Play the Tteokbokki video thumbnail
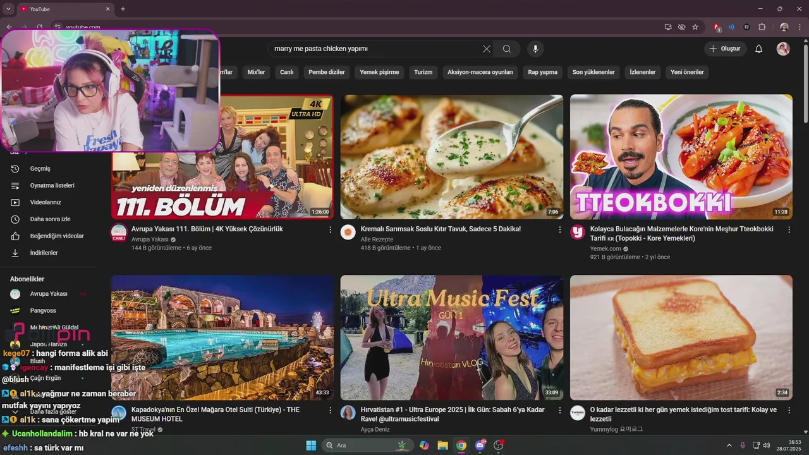The height and width of the screenshot is (455, 809). [681, 157]
